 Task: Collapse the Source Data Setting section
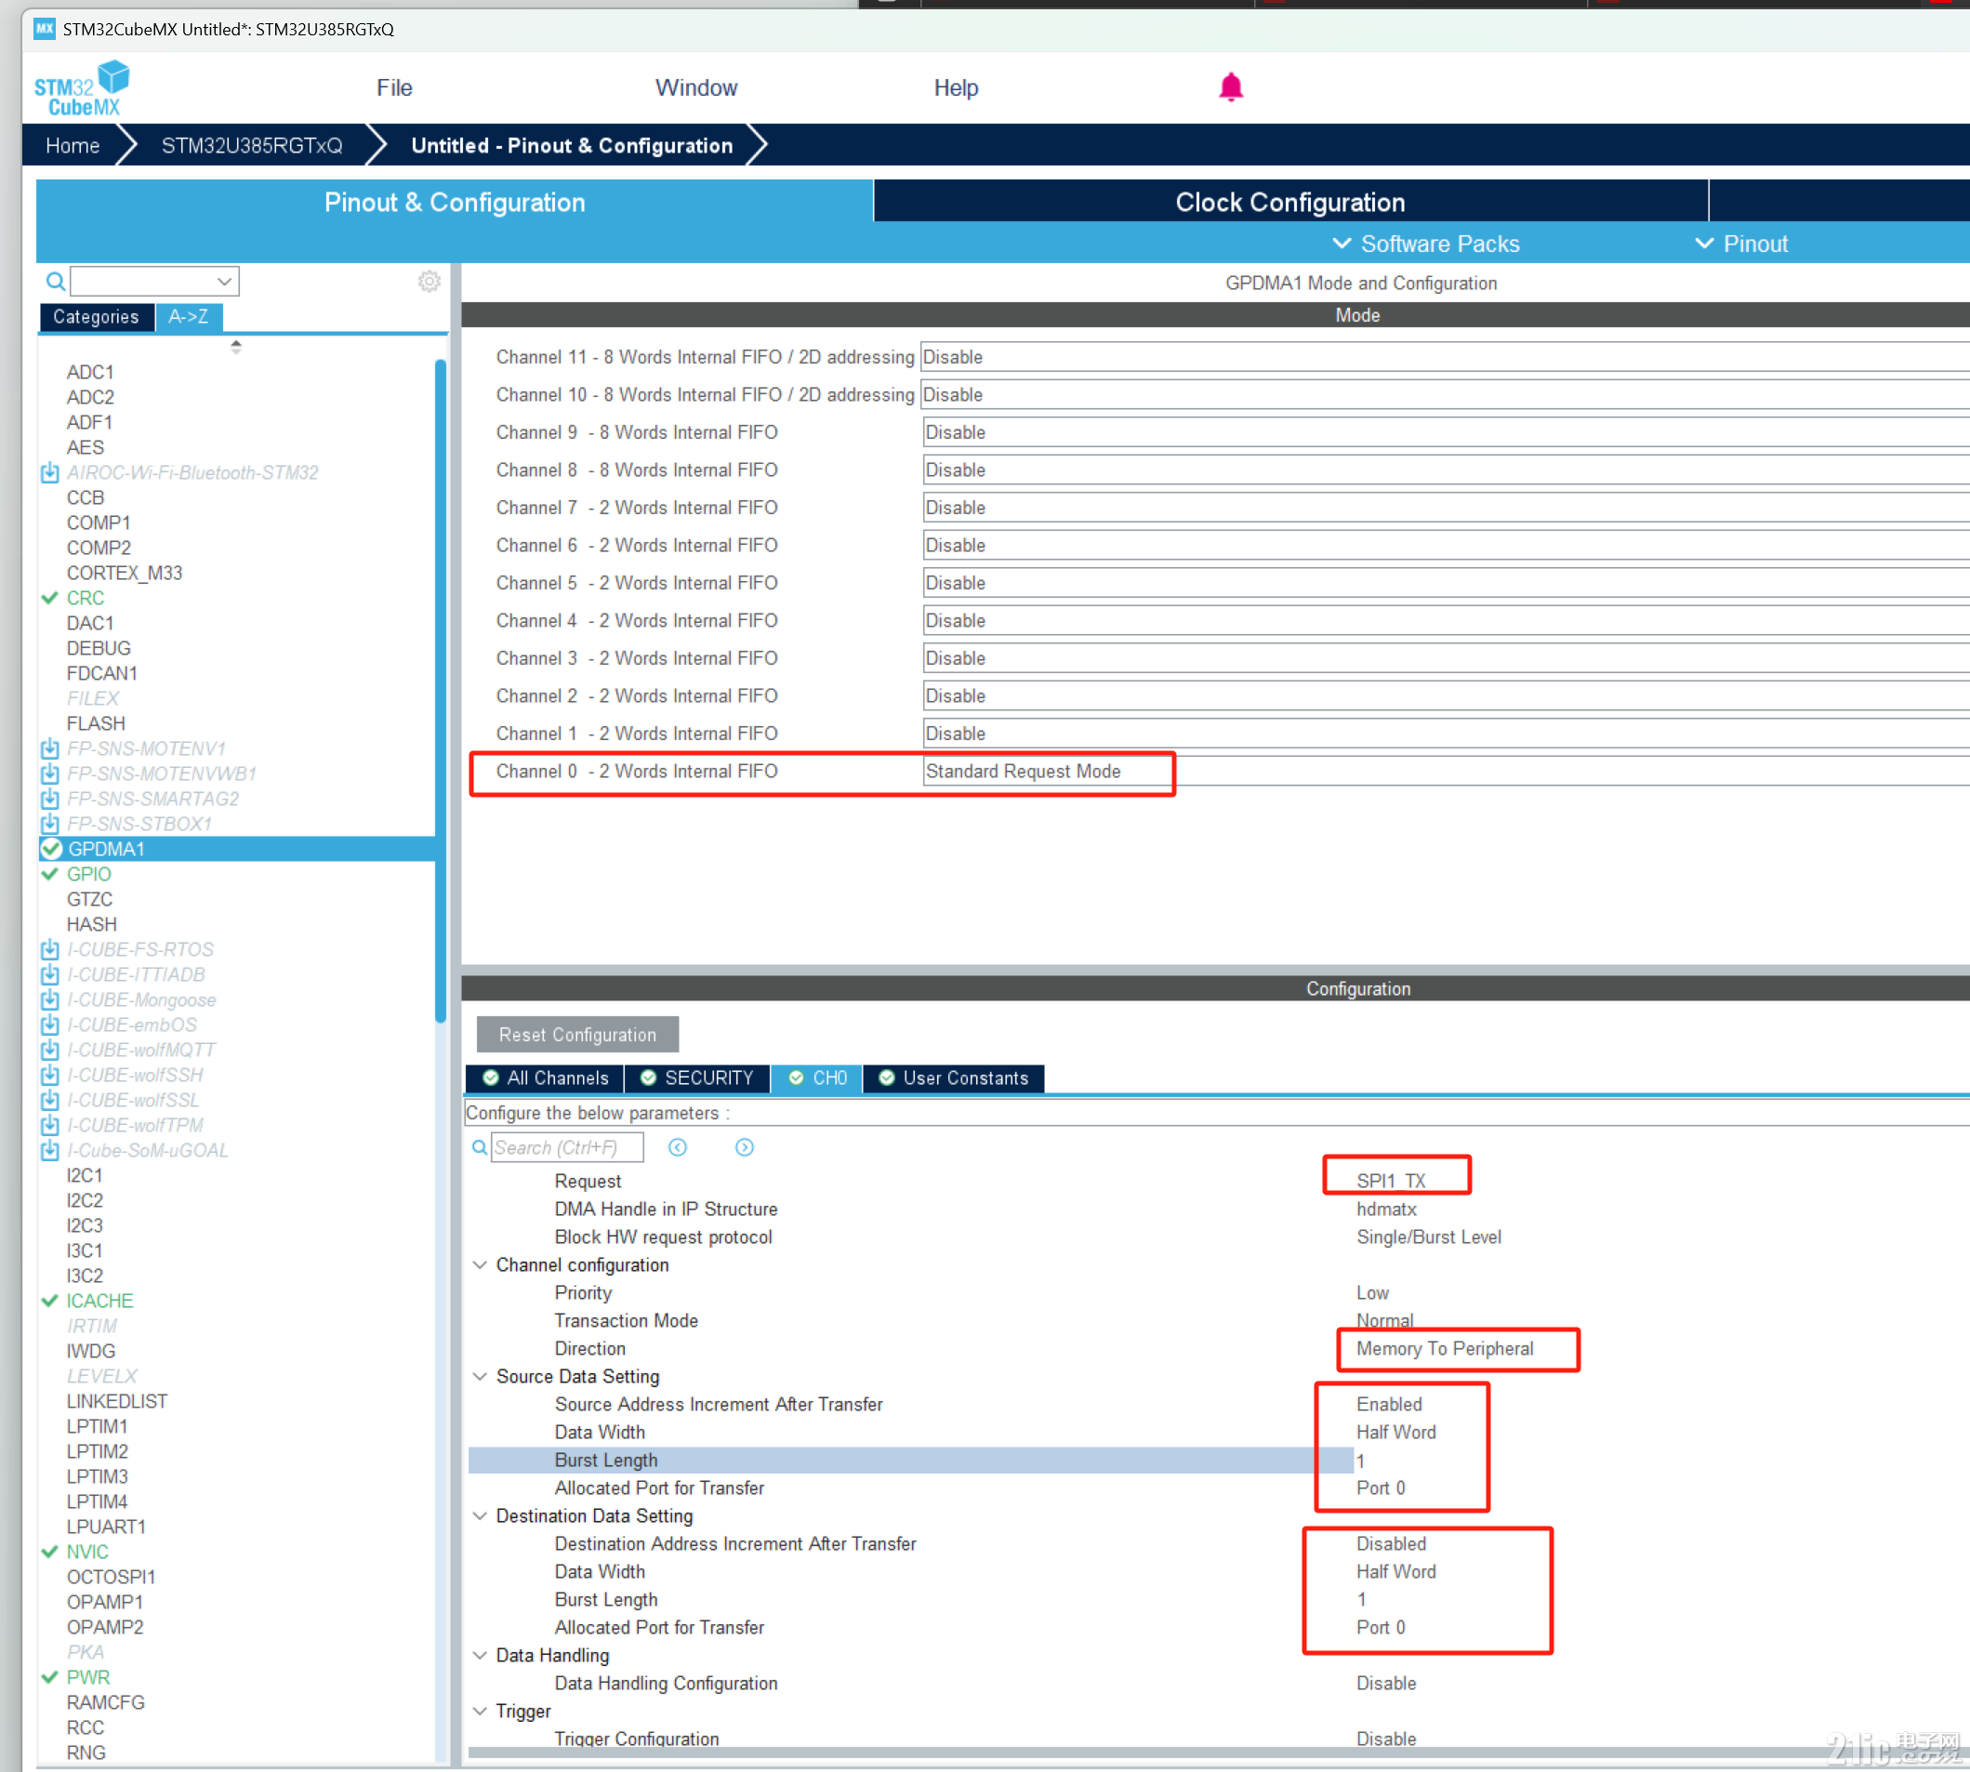(x=480, y=1377)
